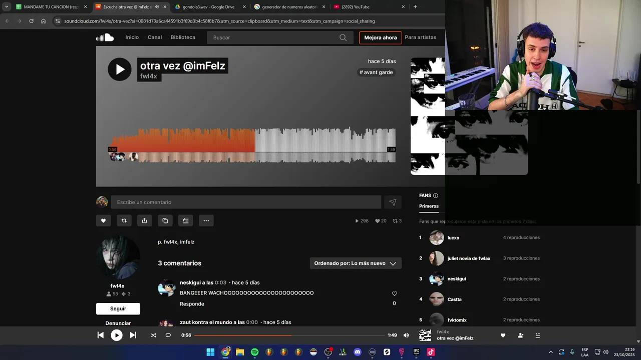Open the more options ellipsis menu
The image size is (641, 360).
pyautogui.click(x=206, y=220)
